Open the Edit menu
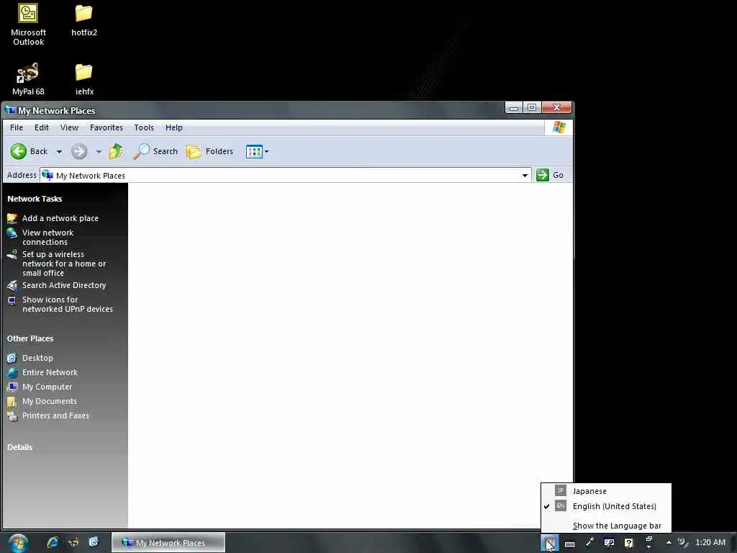This screenshot has width=737, height=553. (41, 127)
